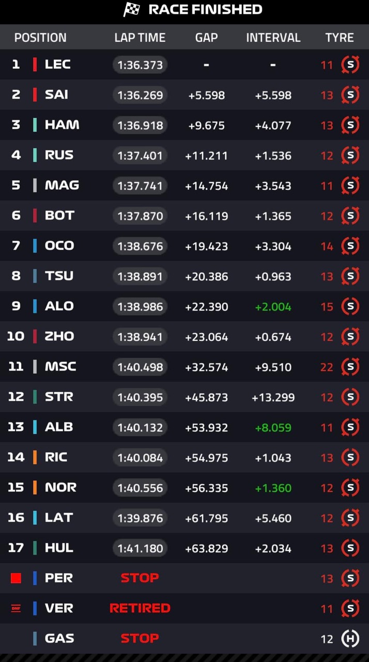The width and height of the screenshot is (369, 662).
Task: Click the DNF icon beside VER
Action: coord(16,608)
